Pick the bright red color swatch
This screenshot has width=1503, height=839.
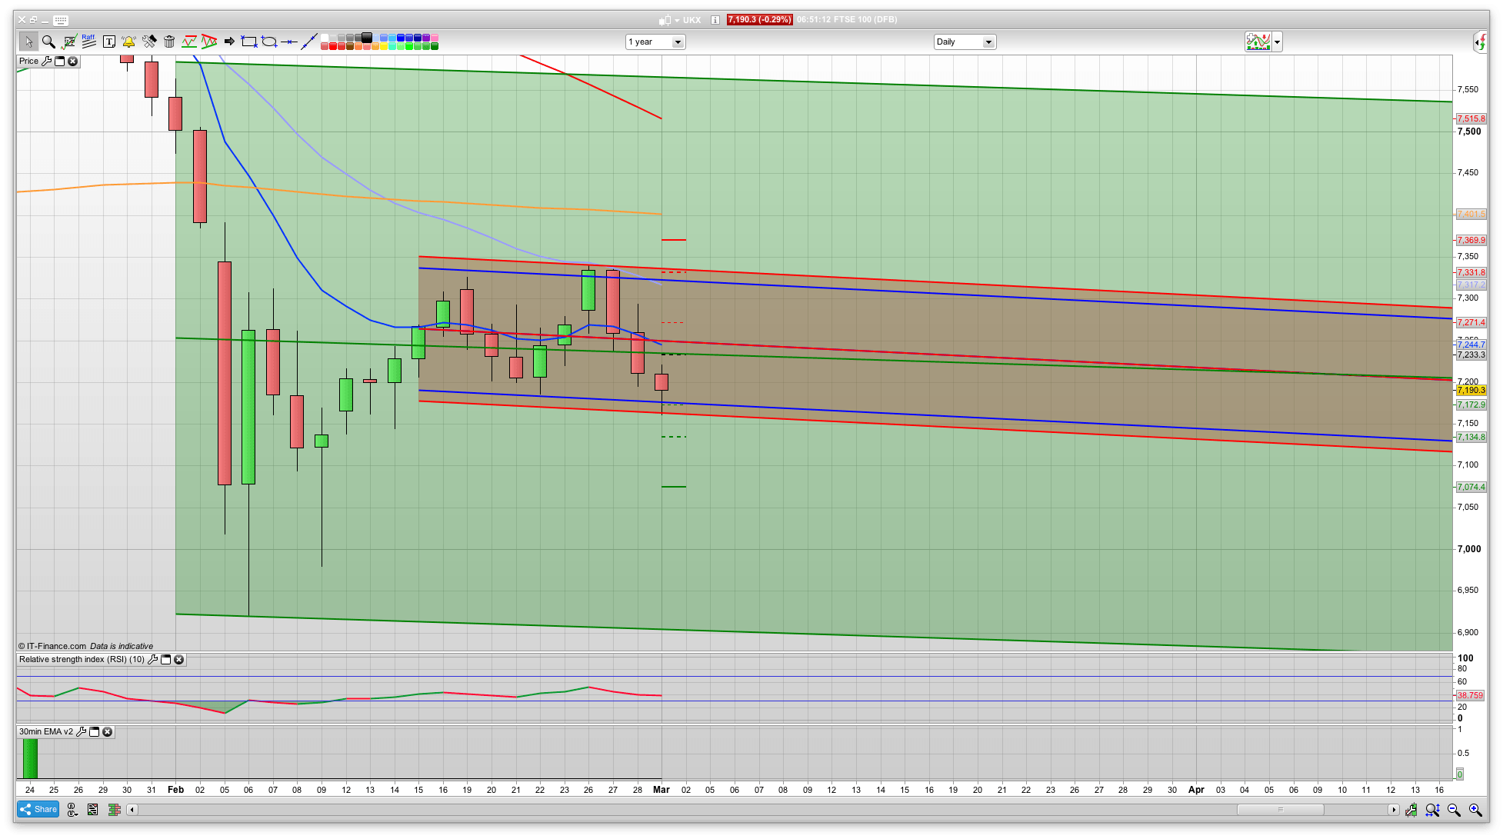coord(333,46)
